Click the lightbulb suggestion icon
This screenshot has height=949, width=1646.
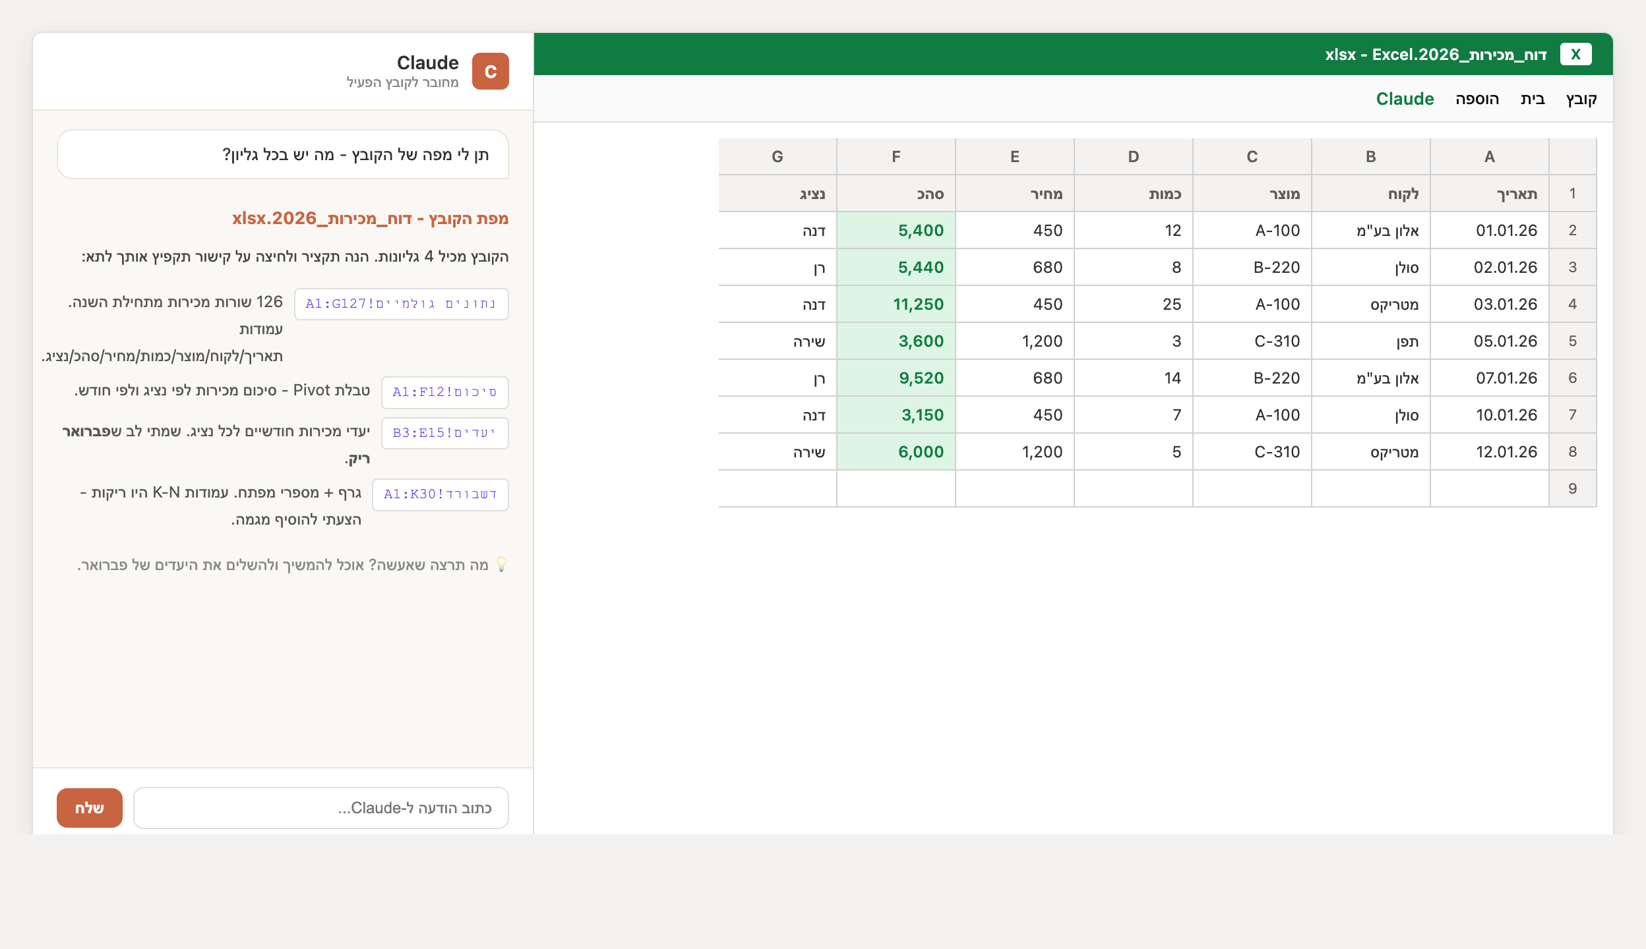pos(501,565)
